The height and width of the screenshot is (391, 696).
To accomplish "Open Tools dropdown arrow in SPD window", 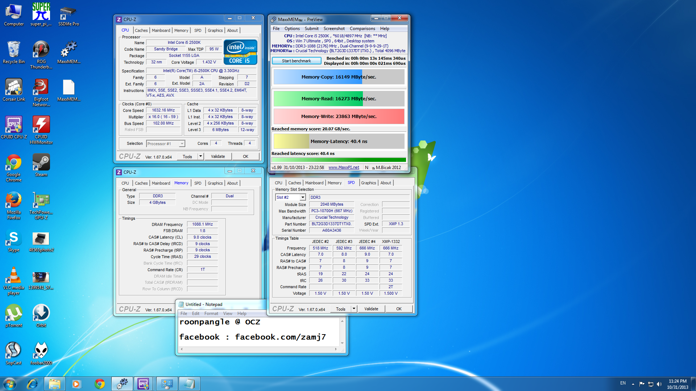I will (354, 309).
